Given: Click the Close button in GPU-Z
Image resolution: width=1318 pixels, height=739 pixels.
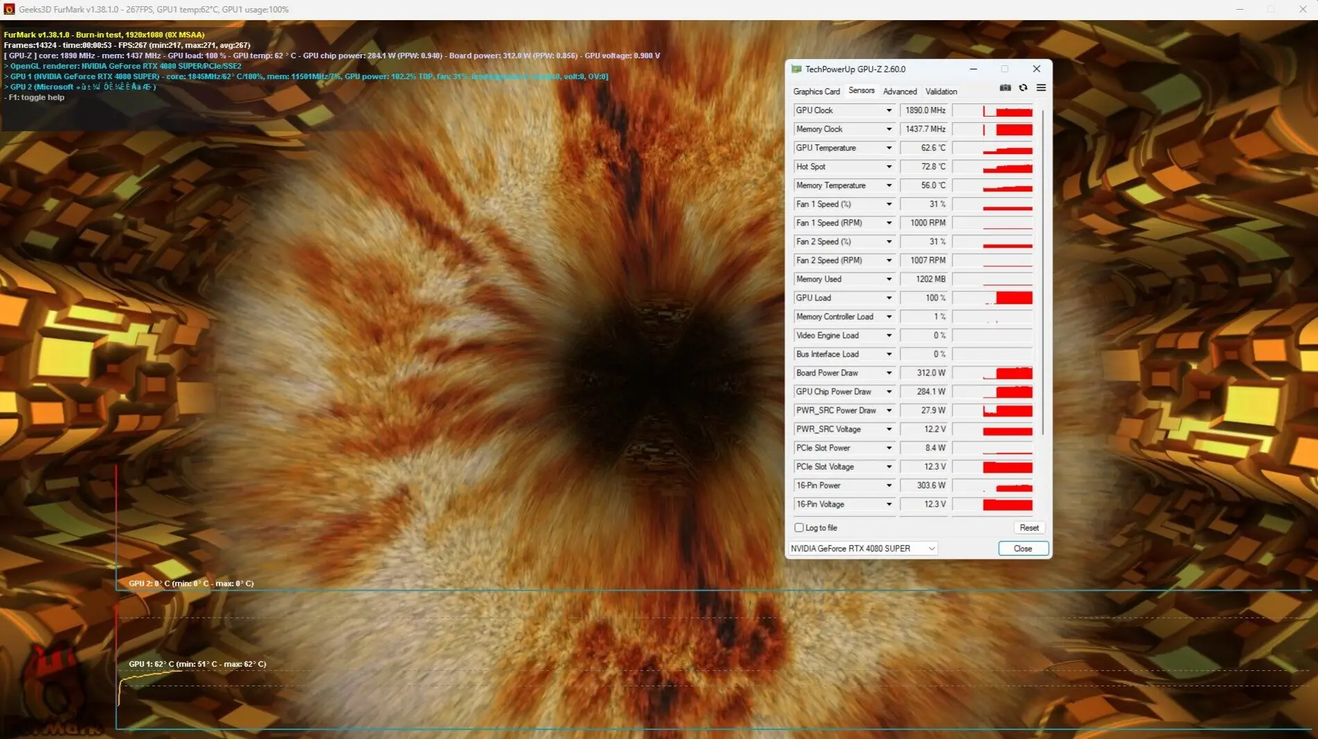Looking at the screenshot, I should (1023, 549).
